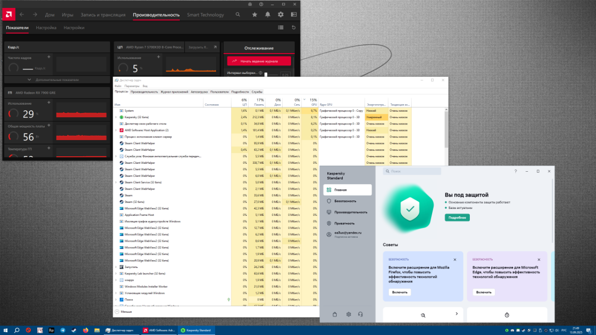Screen dimensions: 596x335
Task: Add the Общая мощность платы metric with plus
Action: 49,126
